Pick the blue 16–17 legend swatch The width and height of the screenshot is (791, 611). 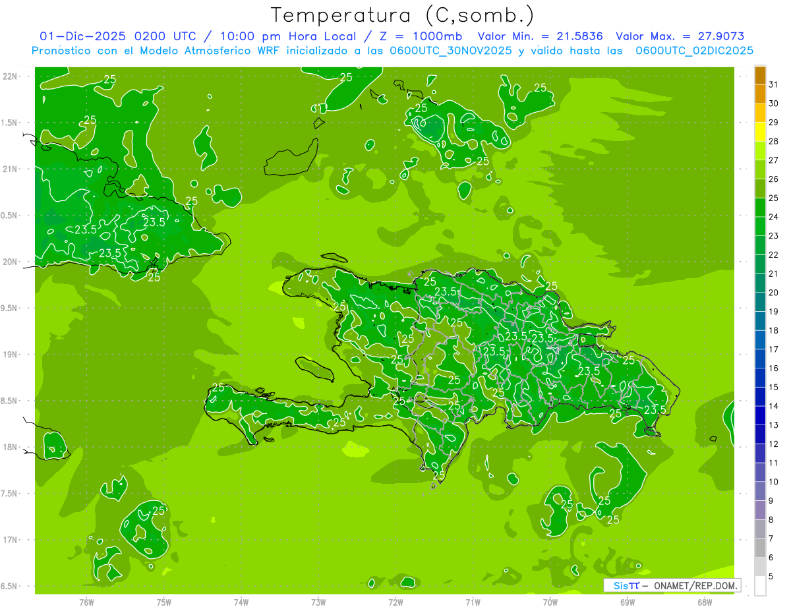coord(760,359)
